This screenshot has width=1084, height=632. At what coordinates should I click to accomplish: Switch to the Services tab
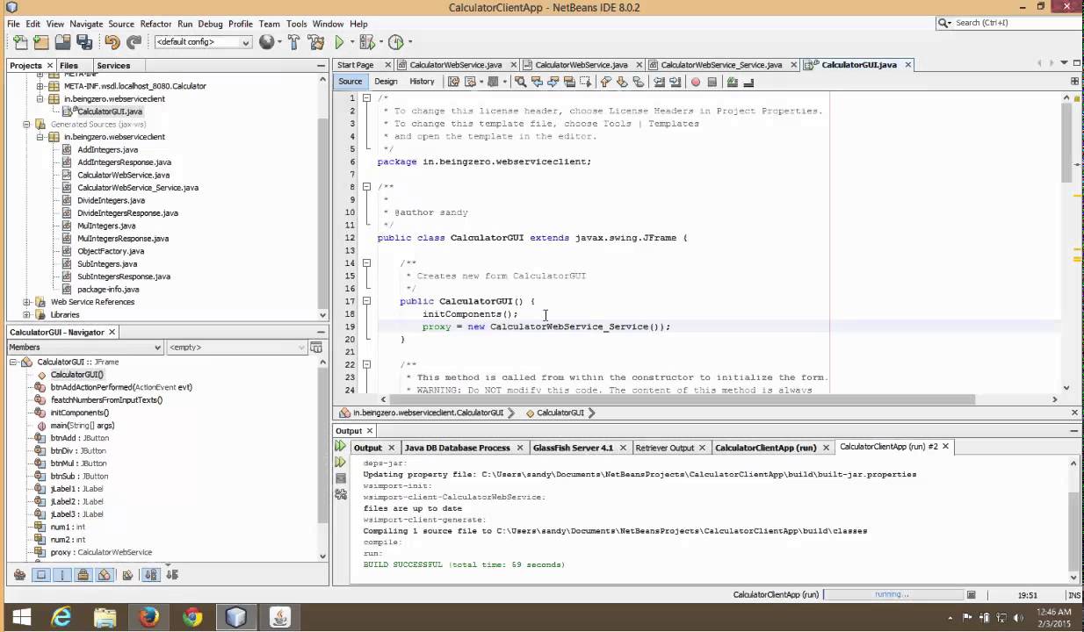pos(113,65)
